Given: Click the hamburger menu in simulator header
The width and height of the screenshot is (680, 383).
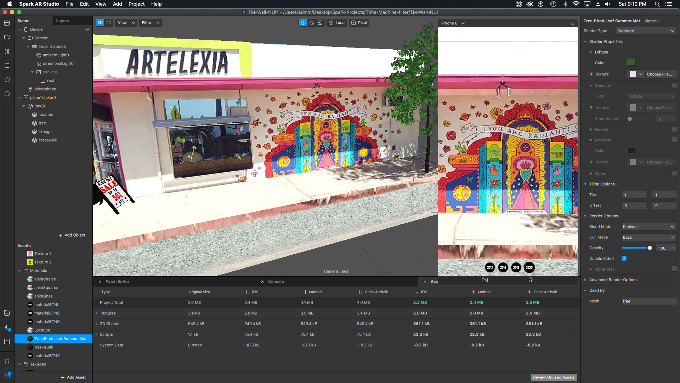Looking at the screenshot, I should 572,23.
